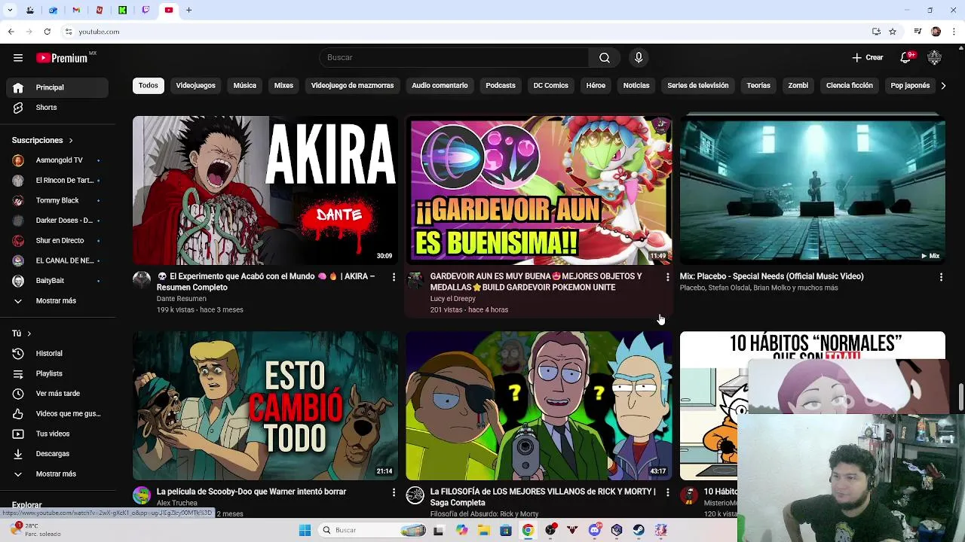Open Playlists in the sidebar
Image resolution: width=965 pixels, height=542 pixels.
click(x=57, y=373)
